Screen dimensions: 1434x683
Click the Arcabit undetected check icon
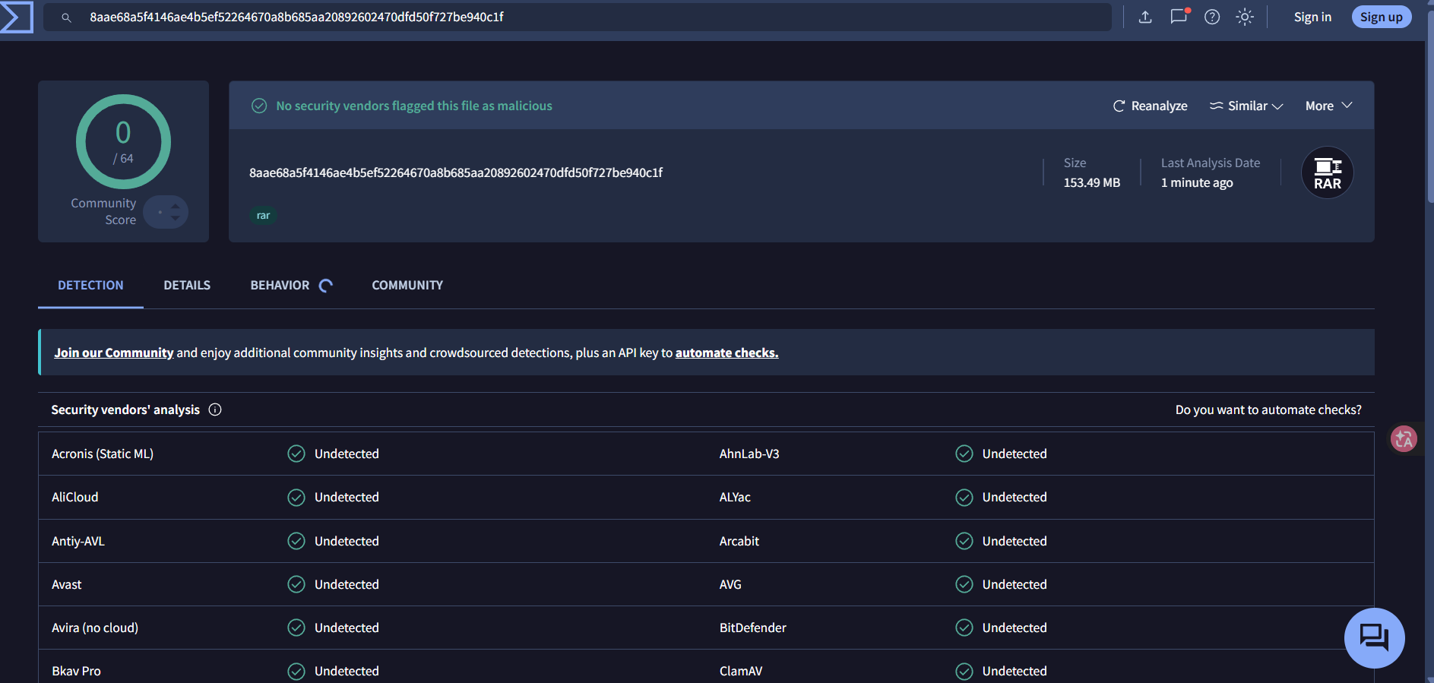[x=964, y=541]
